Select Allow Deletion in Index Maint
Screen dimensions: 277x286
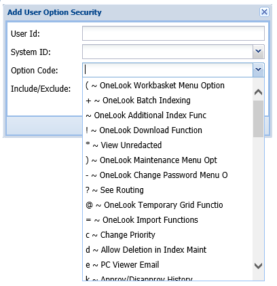[168, 250]
